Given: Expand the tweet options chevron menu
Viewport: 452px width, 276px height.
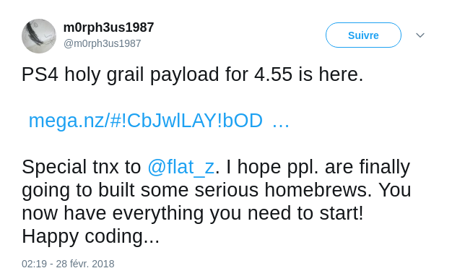Looking at the screenshot, I should [420, 35].
